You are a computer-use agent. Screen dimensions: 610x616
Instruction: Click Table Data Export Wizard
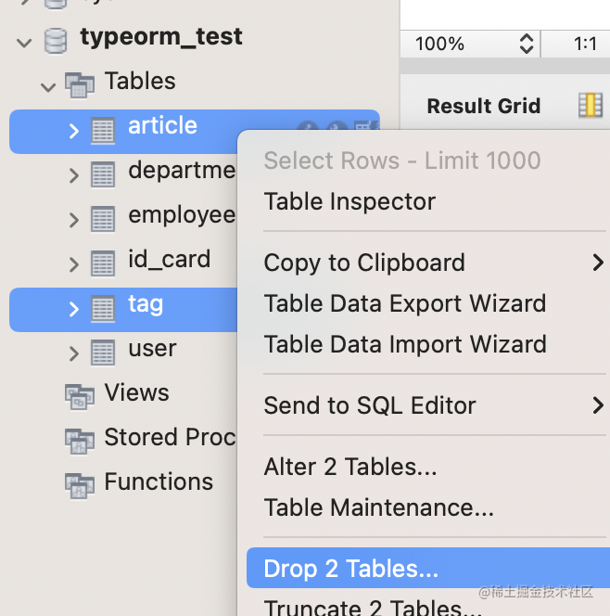click(404, 303)
